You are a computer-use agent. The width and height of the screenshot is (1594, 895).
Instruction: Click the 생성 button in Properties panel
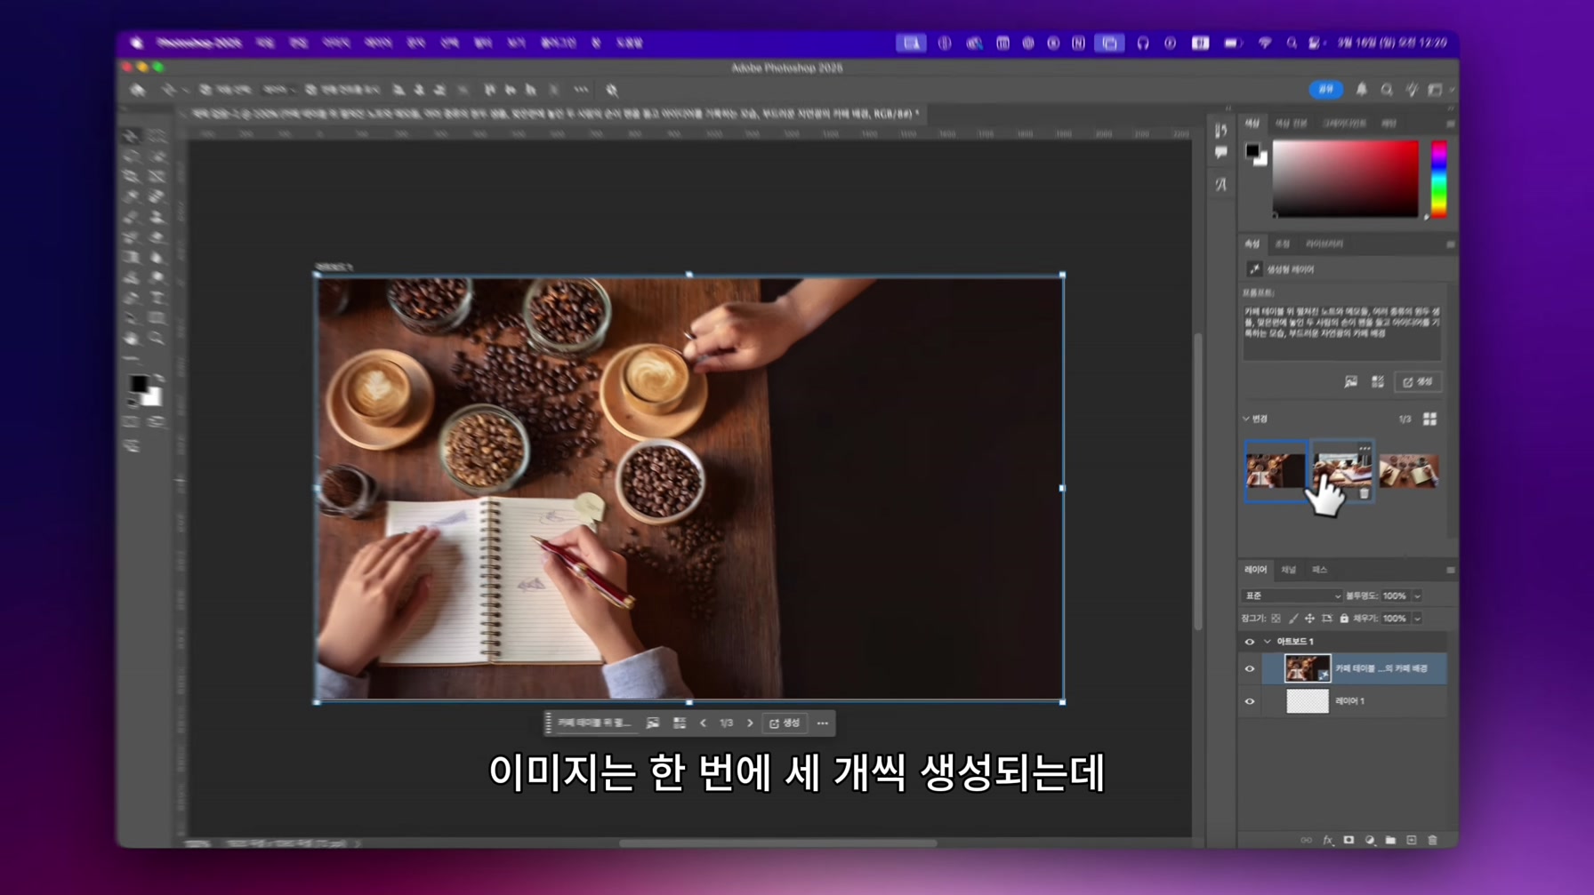coord(1418,381)
